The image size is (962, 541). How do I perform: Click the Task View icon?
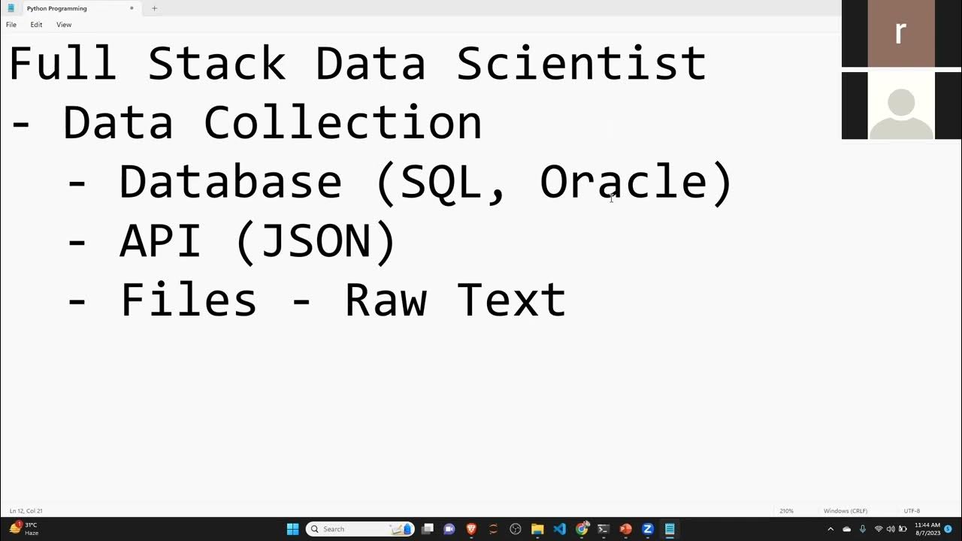(428, 529)
